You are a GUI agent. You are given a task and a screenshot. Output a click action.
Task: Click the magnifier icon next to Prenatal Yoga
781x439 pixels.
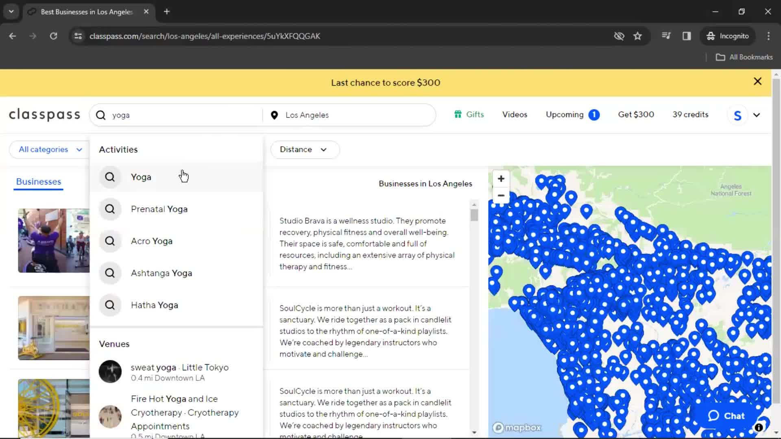110,209
